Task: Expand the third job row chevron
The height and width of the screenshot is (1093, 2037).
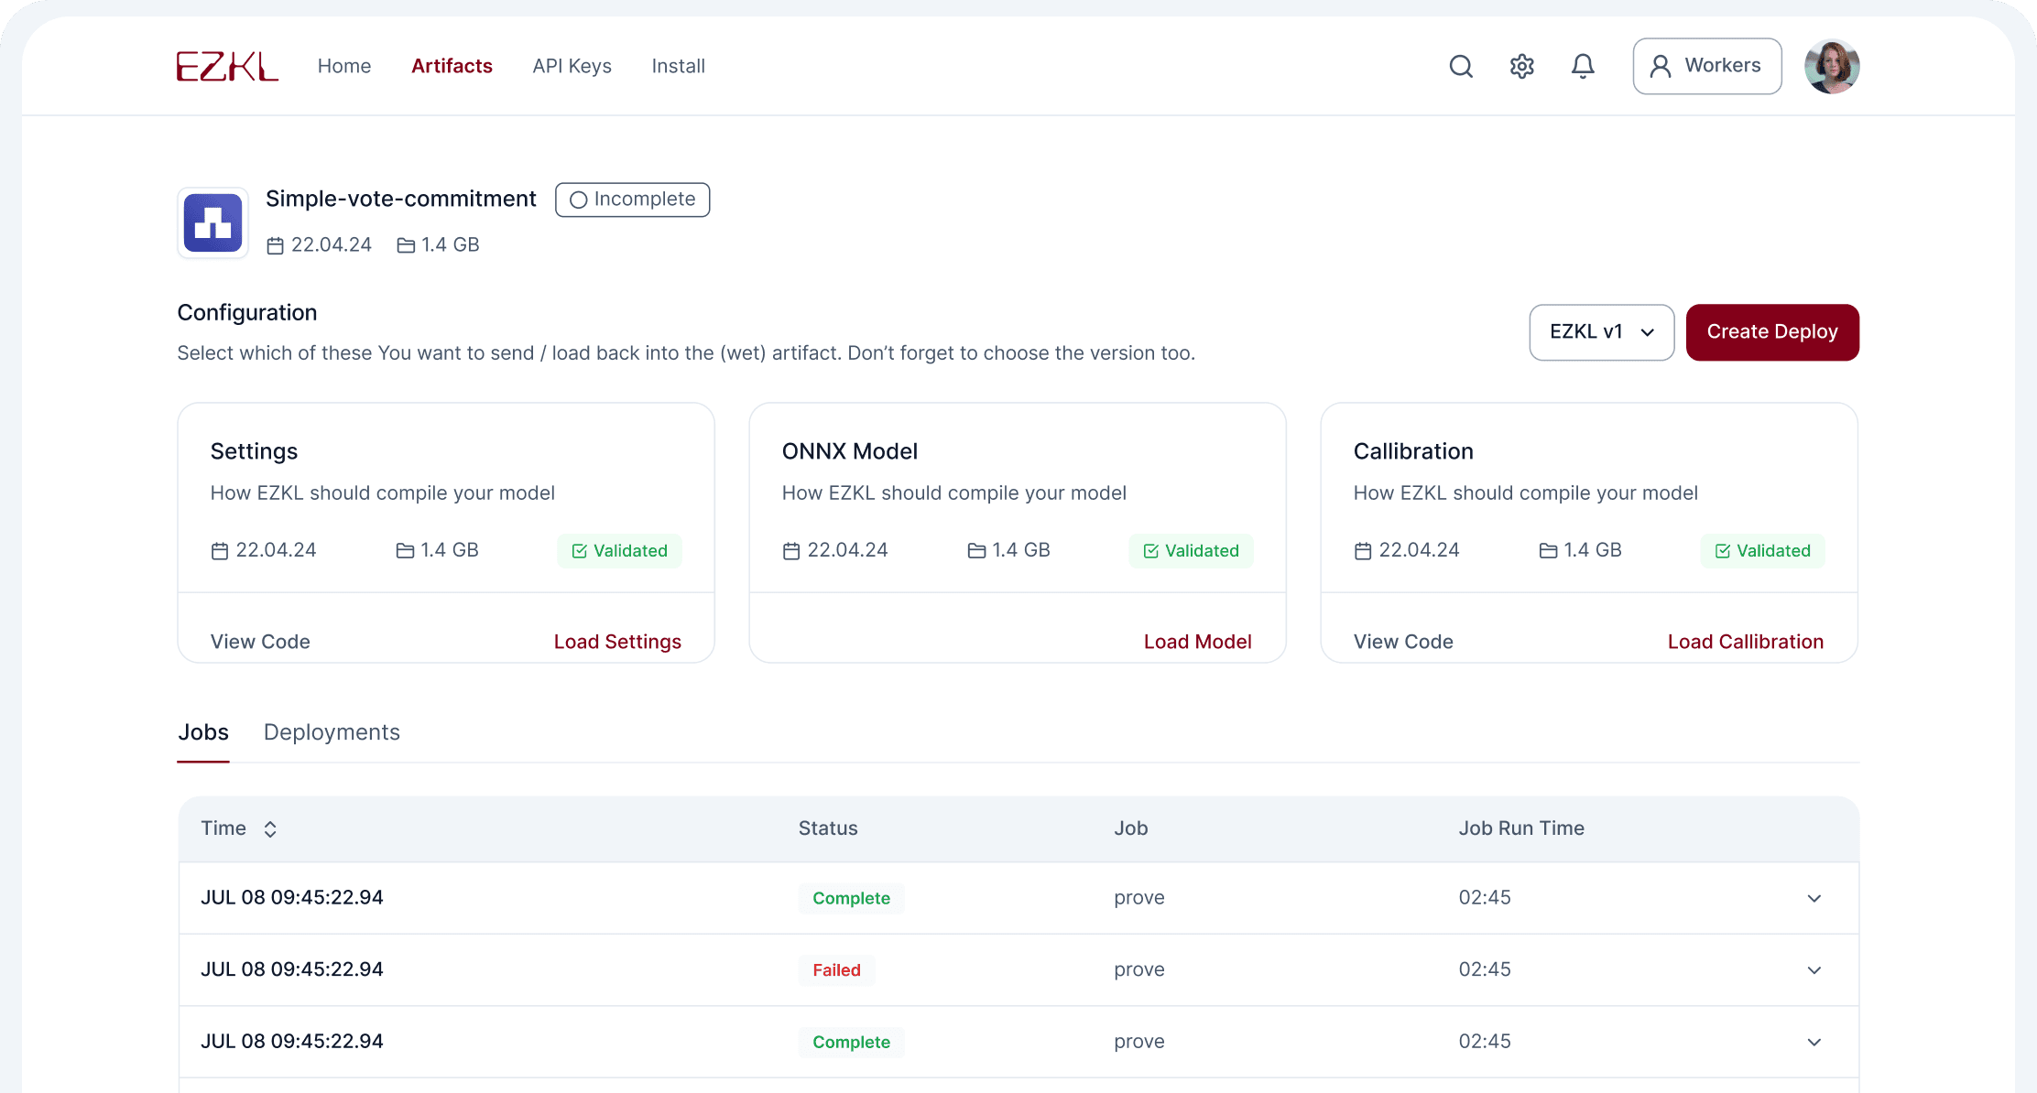Action: click(1814, 1043)
